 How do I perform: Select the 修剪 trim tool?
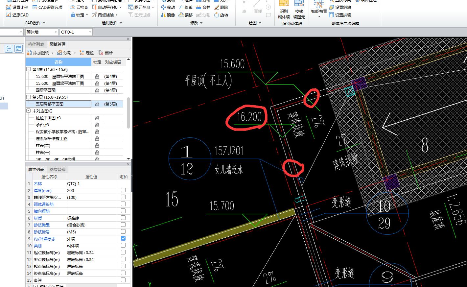click(x=186, y=7)
